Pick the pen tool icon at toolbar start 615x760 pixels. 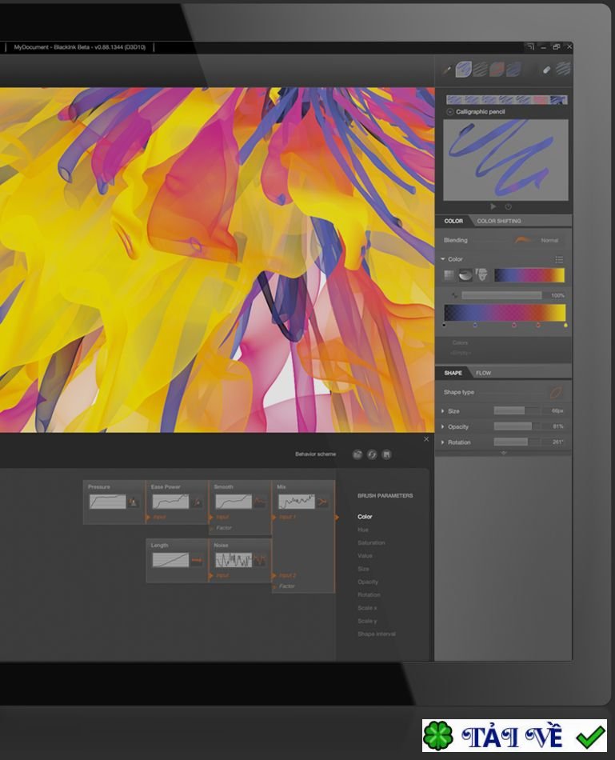(447, 70)
